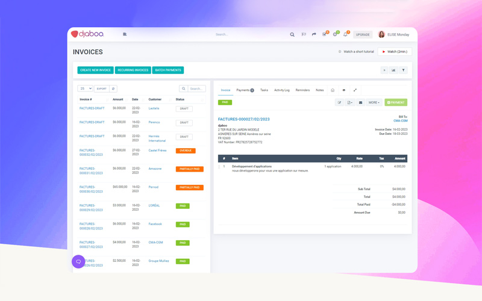Screen dimensions: 482x301
Task: Focus the top bar Search field
Action: pyautogui.click(x=222, y=34)
